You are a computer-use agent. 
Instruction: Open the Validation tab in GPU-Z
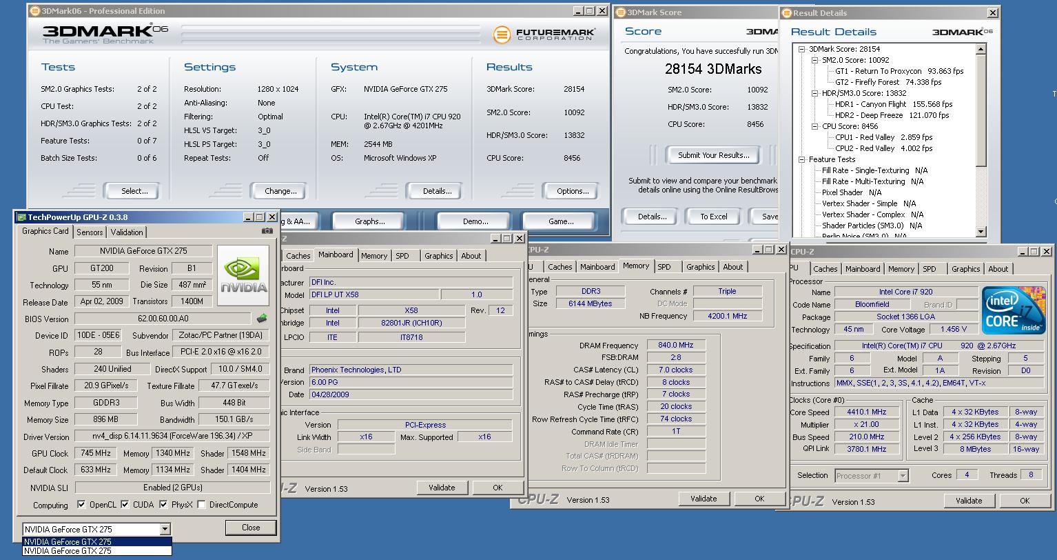[127, 232]
